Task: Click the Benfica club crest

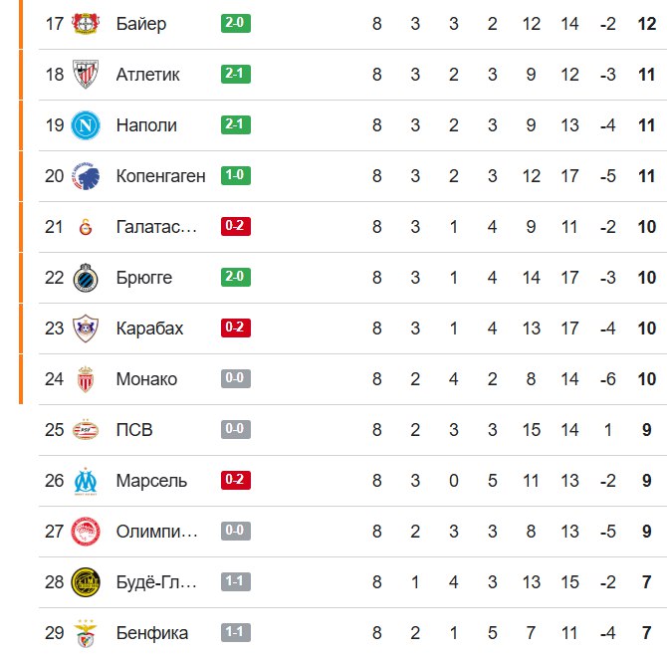Action: click(86, 633)
